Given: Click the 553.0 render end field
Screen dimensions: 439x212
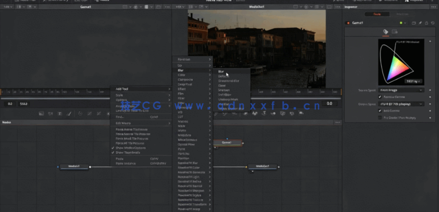Looking at the screenshot, I should pyautogui.click(x=24, y=104).
